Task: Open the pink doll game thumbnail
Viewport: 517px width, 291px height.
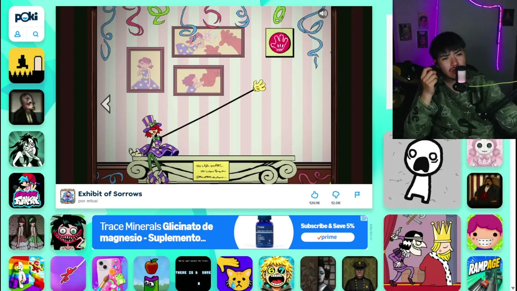Action: point(485,153)
